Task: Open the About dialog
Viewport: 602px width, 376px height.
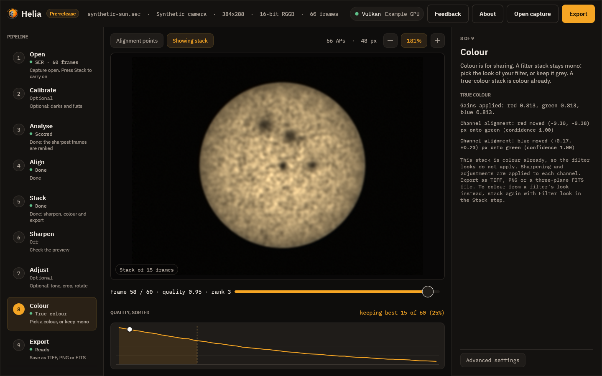Action: tap(487, 14)
